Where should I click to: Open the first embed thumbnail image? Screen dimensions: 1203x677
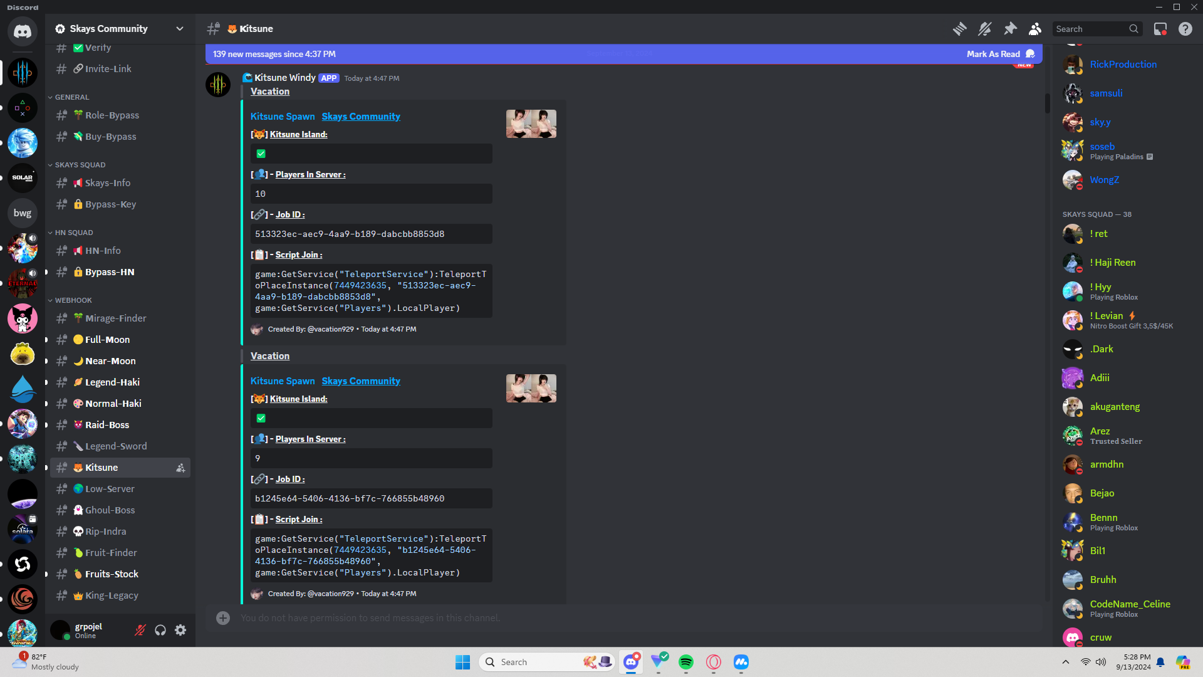[x=531, y=124]
